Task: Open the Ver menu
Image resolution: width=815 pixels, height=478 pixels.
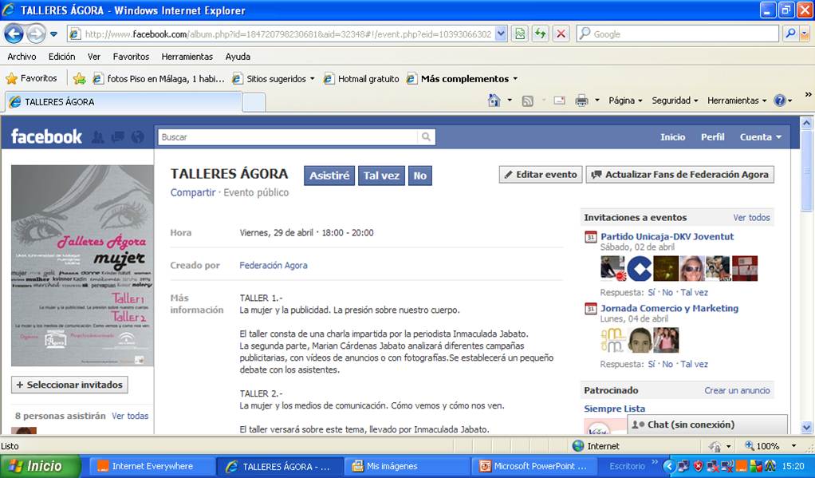Action: pos(94,57)
